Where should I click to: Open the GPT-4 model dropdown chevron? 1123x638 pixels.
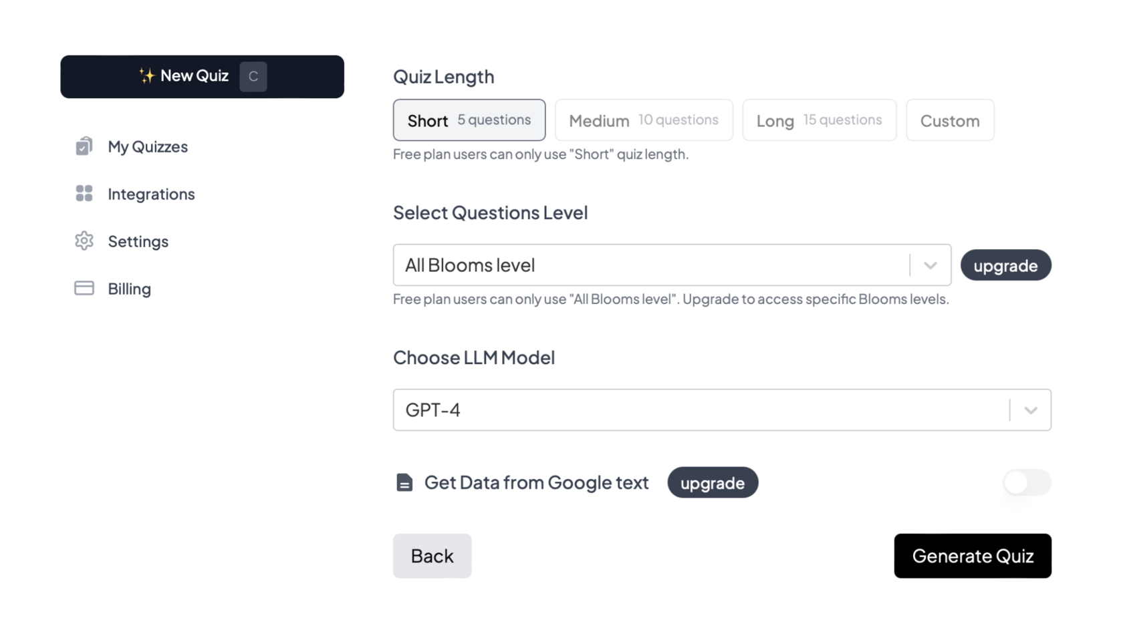click(x=1031, y=410)
